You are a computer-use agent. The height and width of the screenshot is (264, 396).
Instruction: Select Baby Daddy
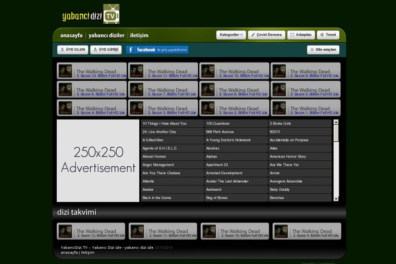[300, 189]
